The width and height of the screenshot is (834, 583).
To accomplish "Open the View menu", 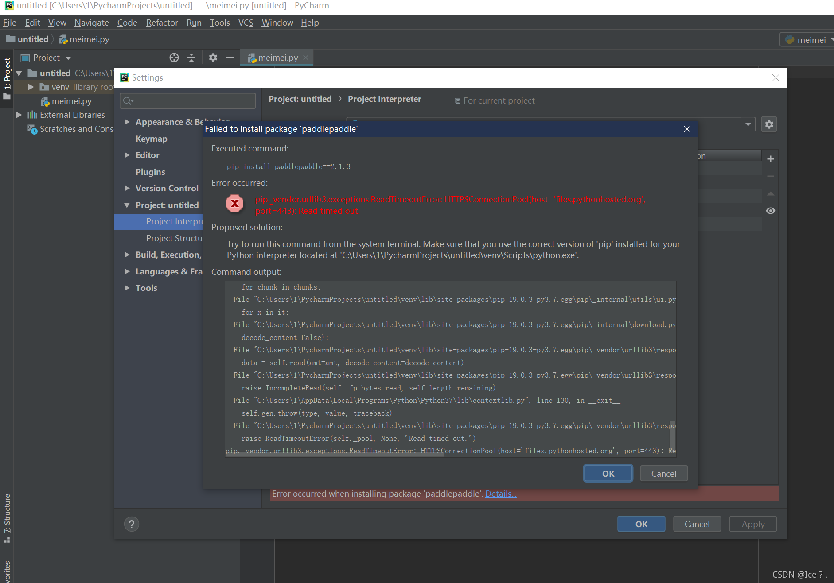I will [x=57, y=23].
